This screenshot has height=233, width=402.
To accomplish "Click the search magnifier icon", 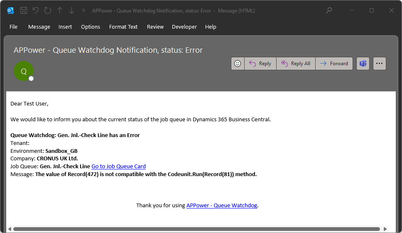I will point(329,10).
